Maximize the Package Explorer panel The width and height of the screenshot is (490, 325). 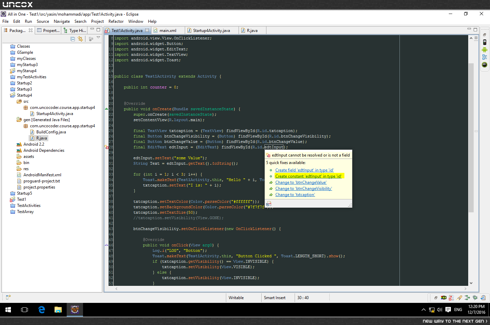[98, 29]
